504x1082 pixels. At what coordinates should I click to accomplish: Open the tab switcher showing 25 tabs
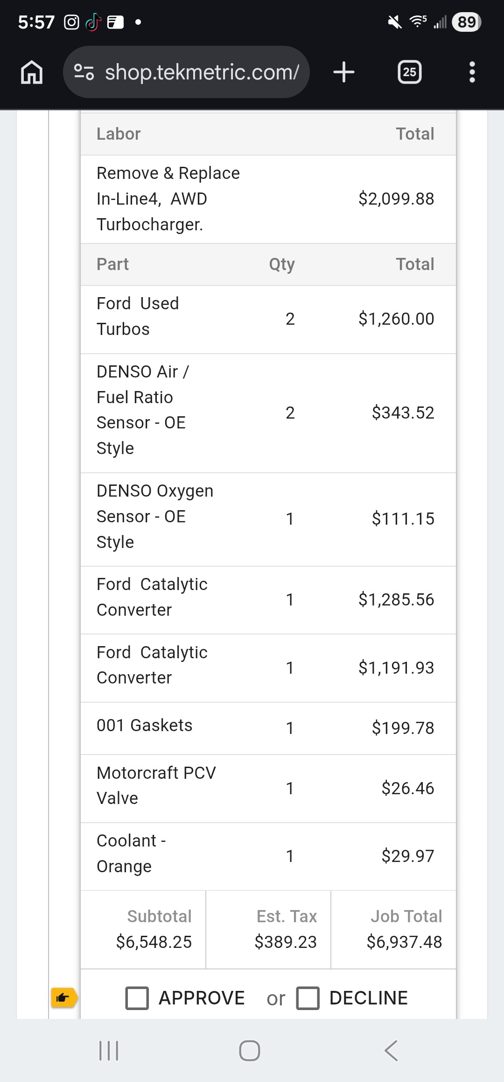tap(409, 72)
